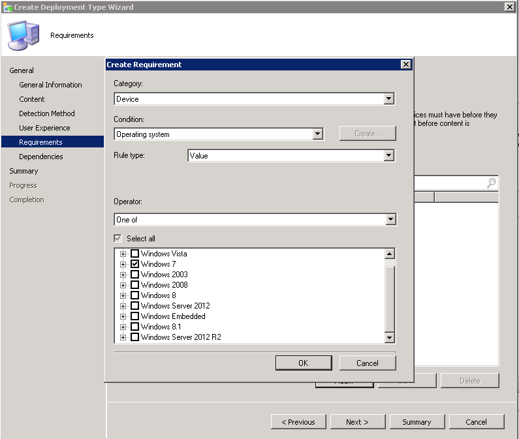Select the General step in sidebar

click(x=21, y=70)
